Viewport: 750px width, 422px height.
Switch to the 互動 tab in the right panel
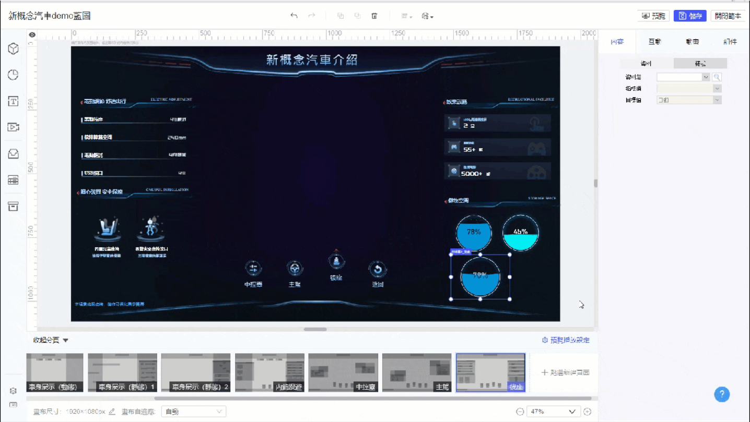(x=654, y=42)
